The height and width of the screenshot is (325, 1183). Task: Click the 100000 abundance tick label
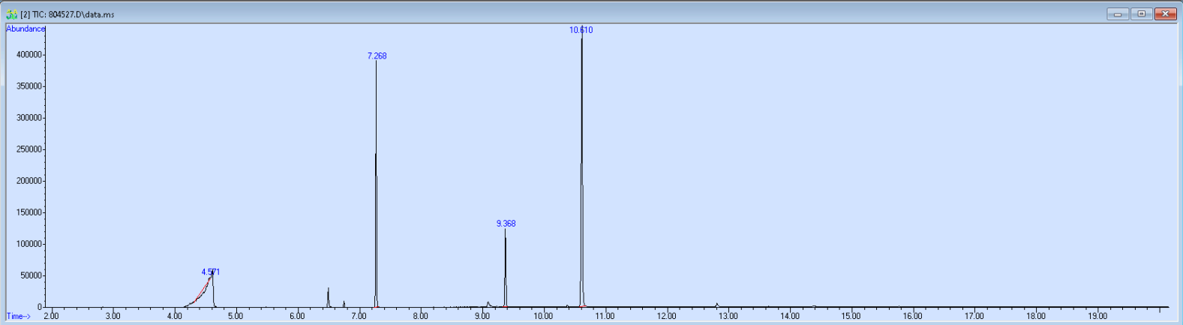point(29,244)
